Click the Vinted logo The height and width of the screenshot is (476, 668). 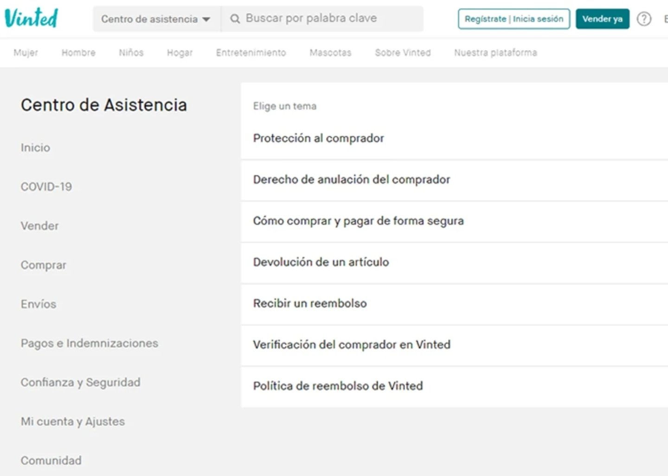point(31,19)
